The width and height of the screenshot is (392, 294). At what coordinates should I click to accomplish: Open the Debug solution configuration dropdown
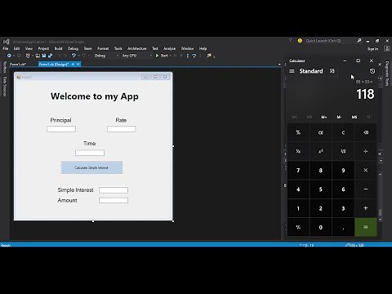click(106, 56)
